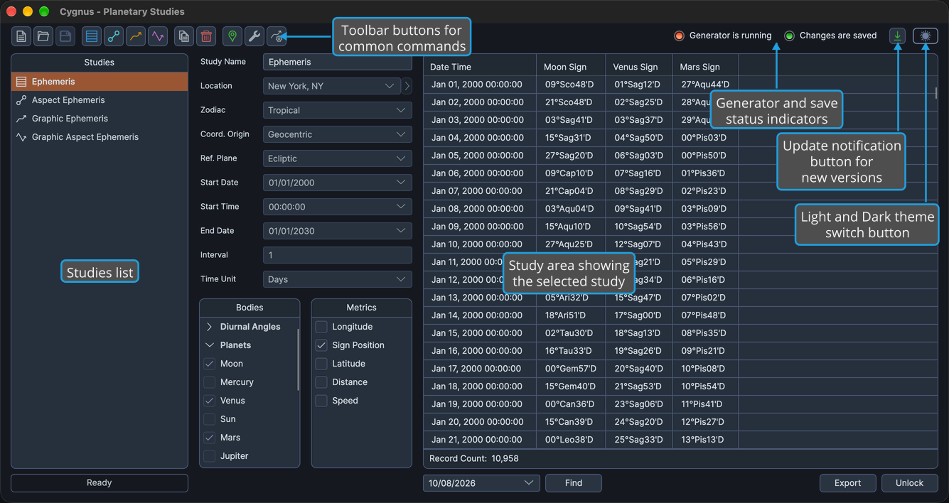The image size is (949, 503).
Task: Click the Save floppy disk icon
Action: pos(65,36)
